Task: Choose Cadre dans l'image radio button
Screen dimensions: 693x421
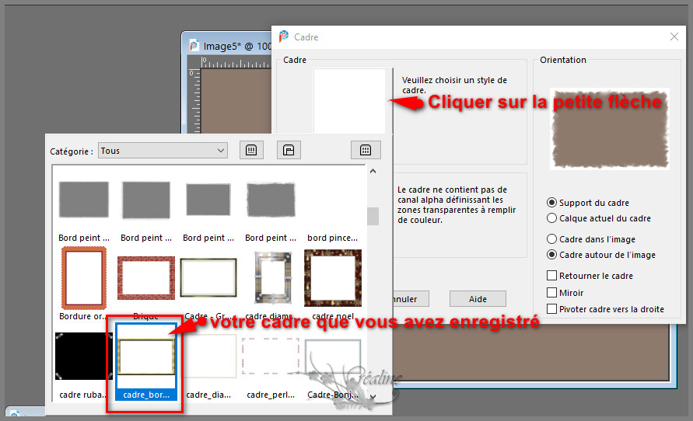Action: point(552,239)
